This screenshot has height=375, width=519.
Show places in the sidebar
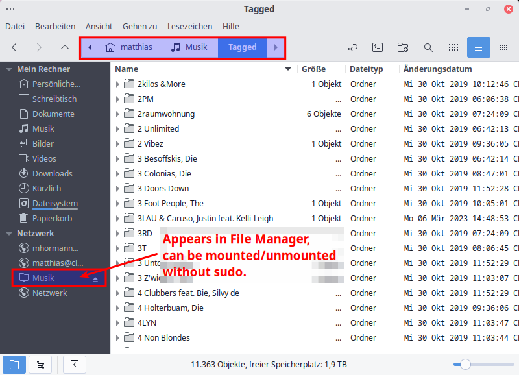coord(14,365)
